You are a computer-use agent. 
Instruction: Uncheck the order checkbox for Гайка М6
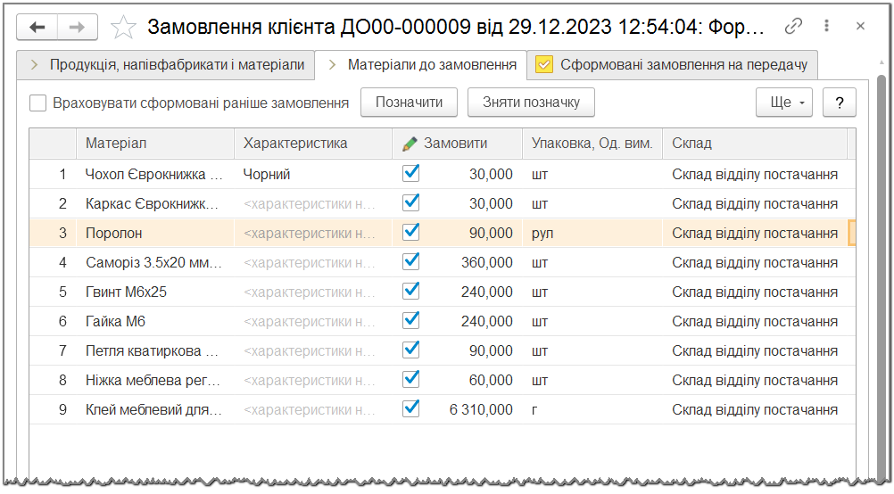click(x=411, y=321)
